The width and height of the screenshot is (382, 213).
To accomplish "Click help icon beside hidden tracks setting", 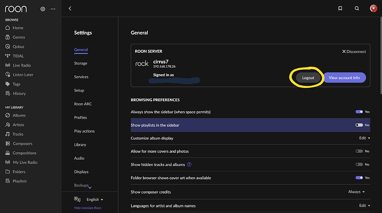I will tap(189, 164).
